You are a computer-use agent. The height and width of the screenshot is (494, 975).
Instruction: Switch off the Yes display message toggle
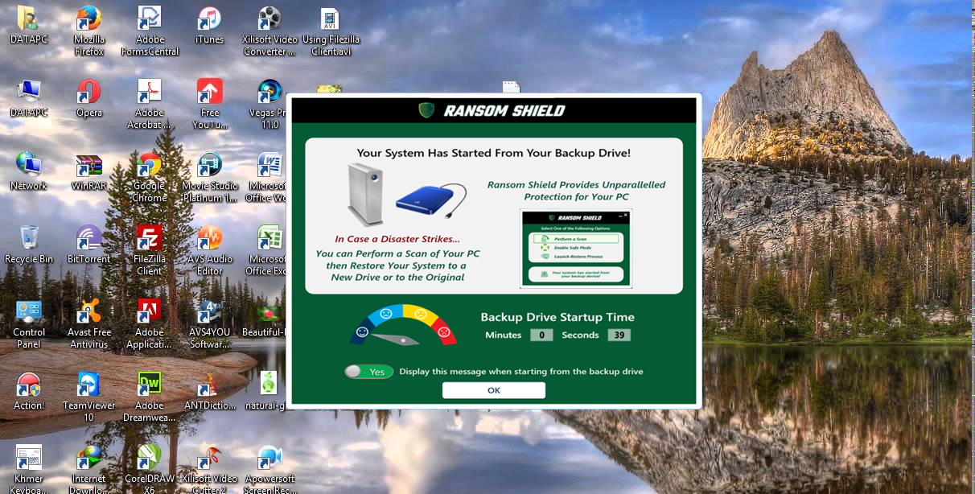pyautogui.click(x=368, y=372)
